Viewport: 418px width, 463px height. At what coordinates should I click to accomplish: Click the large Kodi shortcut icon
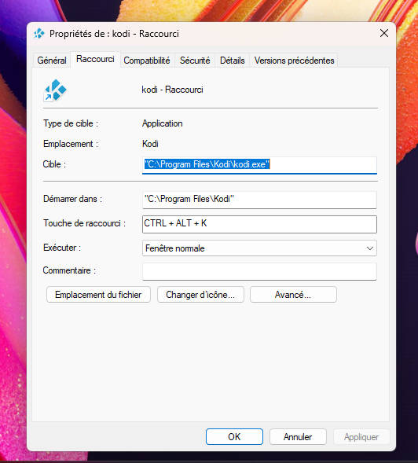point(55,90)
